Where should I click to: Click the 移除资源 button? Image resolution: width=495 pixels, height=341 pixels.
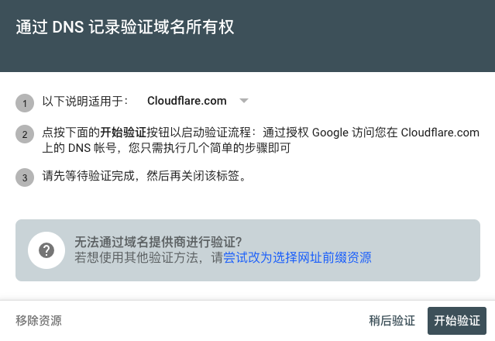click(x=39, y=321)
